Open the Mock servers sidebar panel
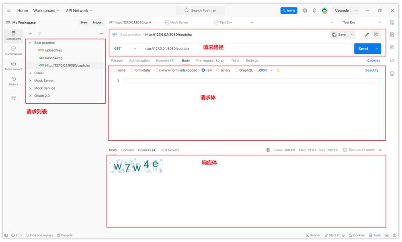 click(x=13, y=66)
